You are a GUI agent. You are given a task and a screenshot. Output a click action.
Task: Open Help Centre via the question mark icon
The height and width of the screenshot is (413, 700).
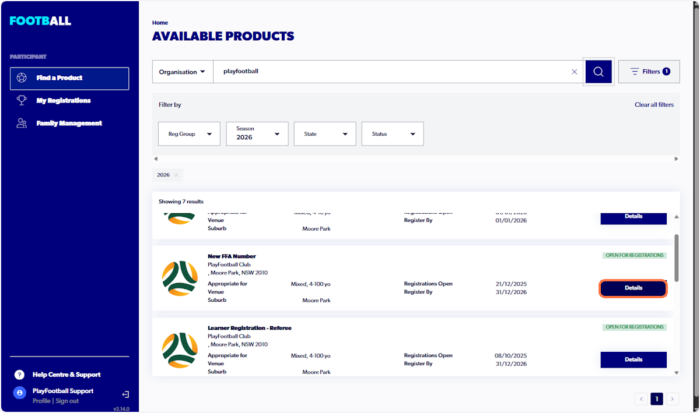point(19,375)
